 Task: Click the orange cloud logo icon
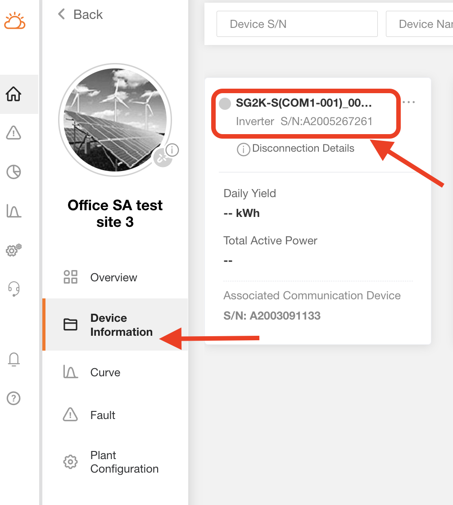tap(14, 21)
